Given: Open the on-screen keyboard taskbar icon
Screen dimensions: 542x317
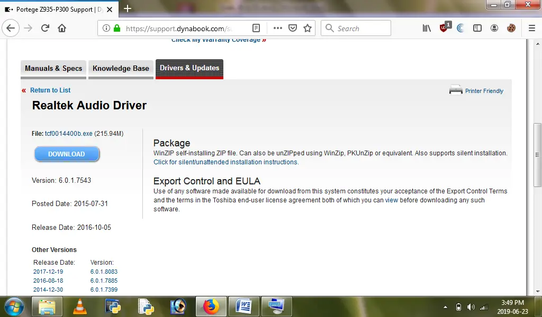Looking at the screenshot, I should pyautogui.click(x=276, y=306).
